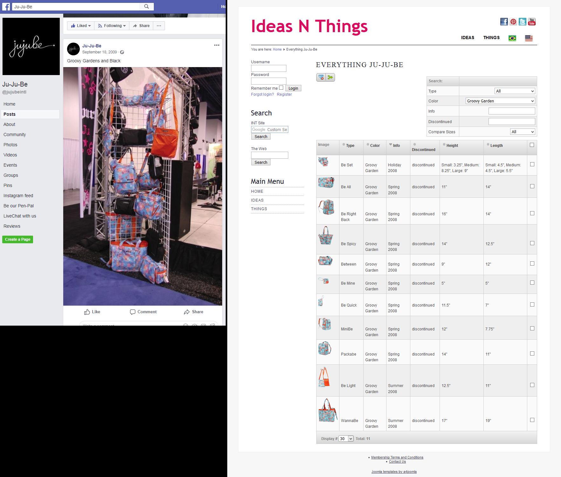Viewport: 561px width, 477px height.
Task: Sort table by Type column
Action: 350,145
